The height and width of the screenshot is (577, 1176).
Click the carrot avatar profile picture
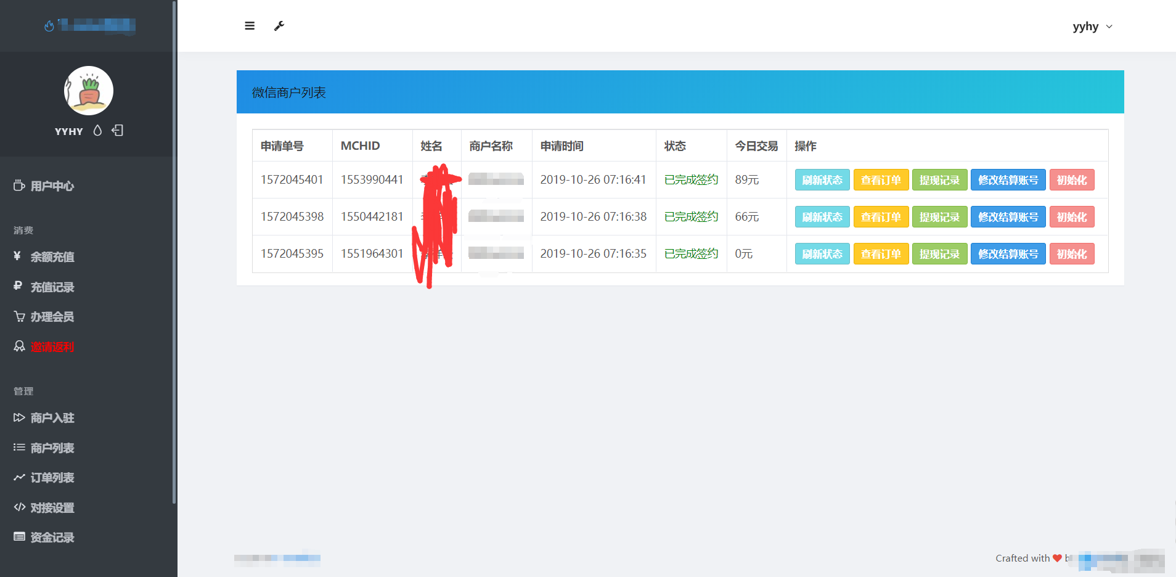click(89, 91)
